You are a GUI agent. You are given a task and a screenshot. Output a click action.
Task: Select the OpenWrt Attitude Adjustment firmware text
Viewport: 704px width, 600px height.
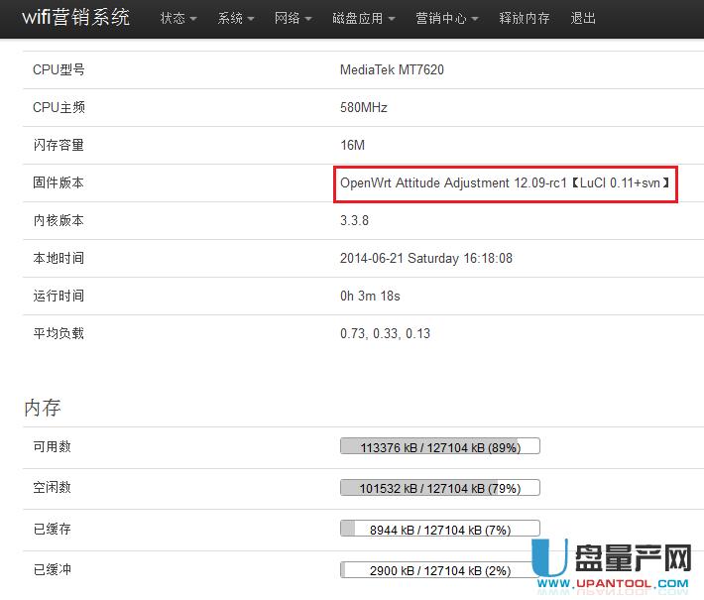(x=505, y=183)
